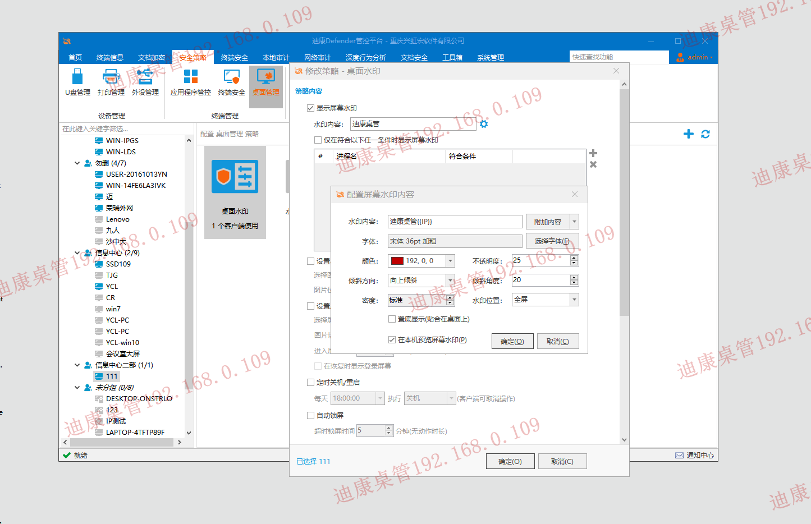Toggle 自动锁屏 checkbox

point(310,416)
